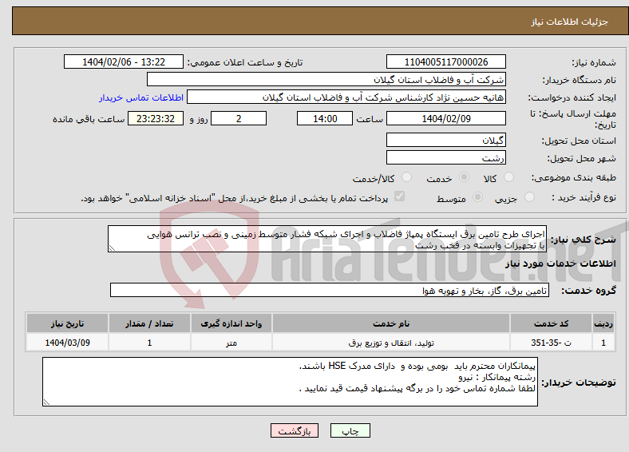Click service name cell تولید، انتقال و توزیع برق
The width and height of the screenshot is (629, 452).
(391, 343)
